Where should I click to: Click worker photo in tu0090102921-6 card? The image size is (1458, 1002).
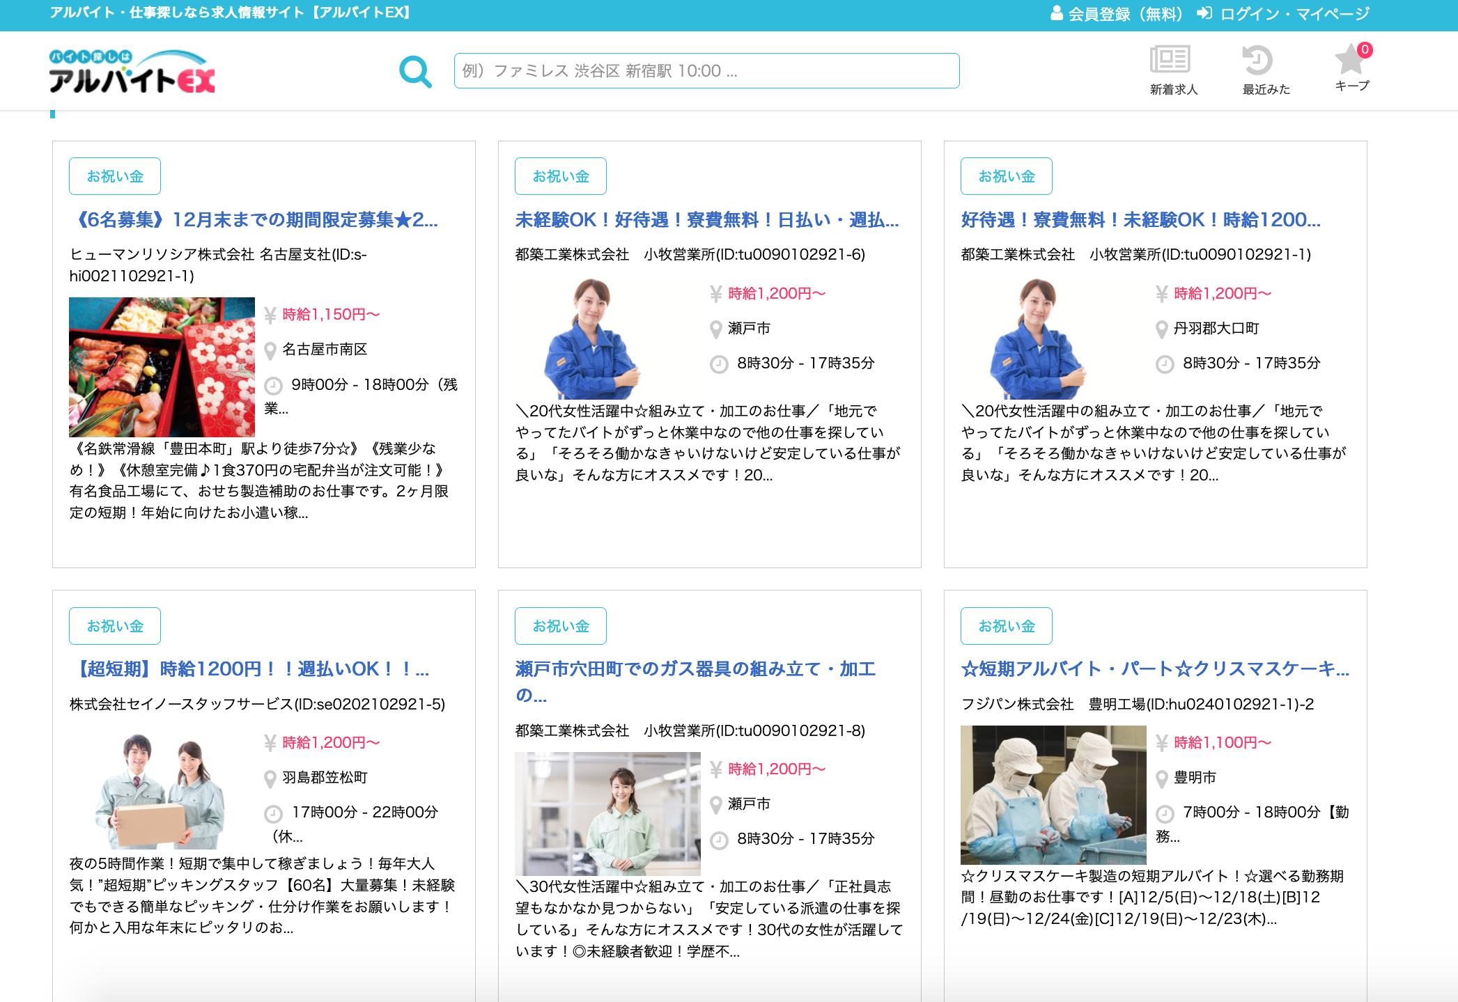point(591,338)
